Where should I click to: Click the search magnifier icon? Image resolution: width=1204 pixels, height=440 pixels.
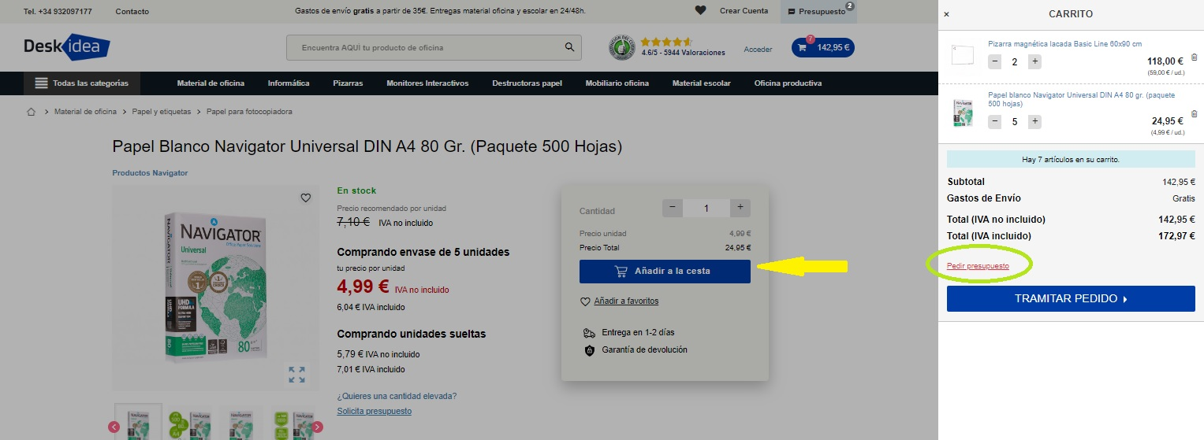[570, 47]
